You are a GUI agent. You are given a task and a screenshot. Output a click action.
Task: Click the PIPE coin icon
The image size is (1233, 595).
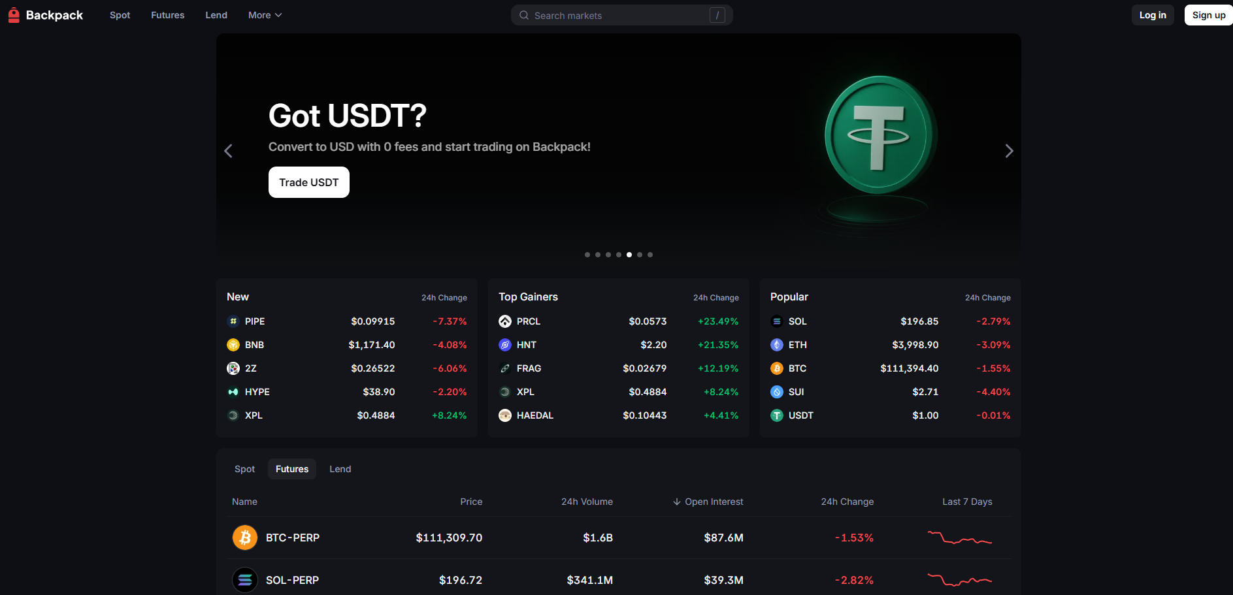(233, 321)
